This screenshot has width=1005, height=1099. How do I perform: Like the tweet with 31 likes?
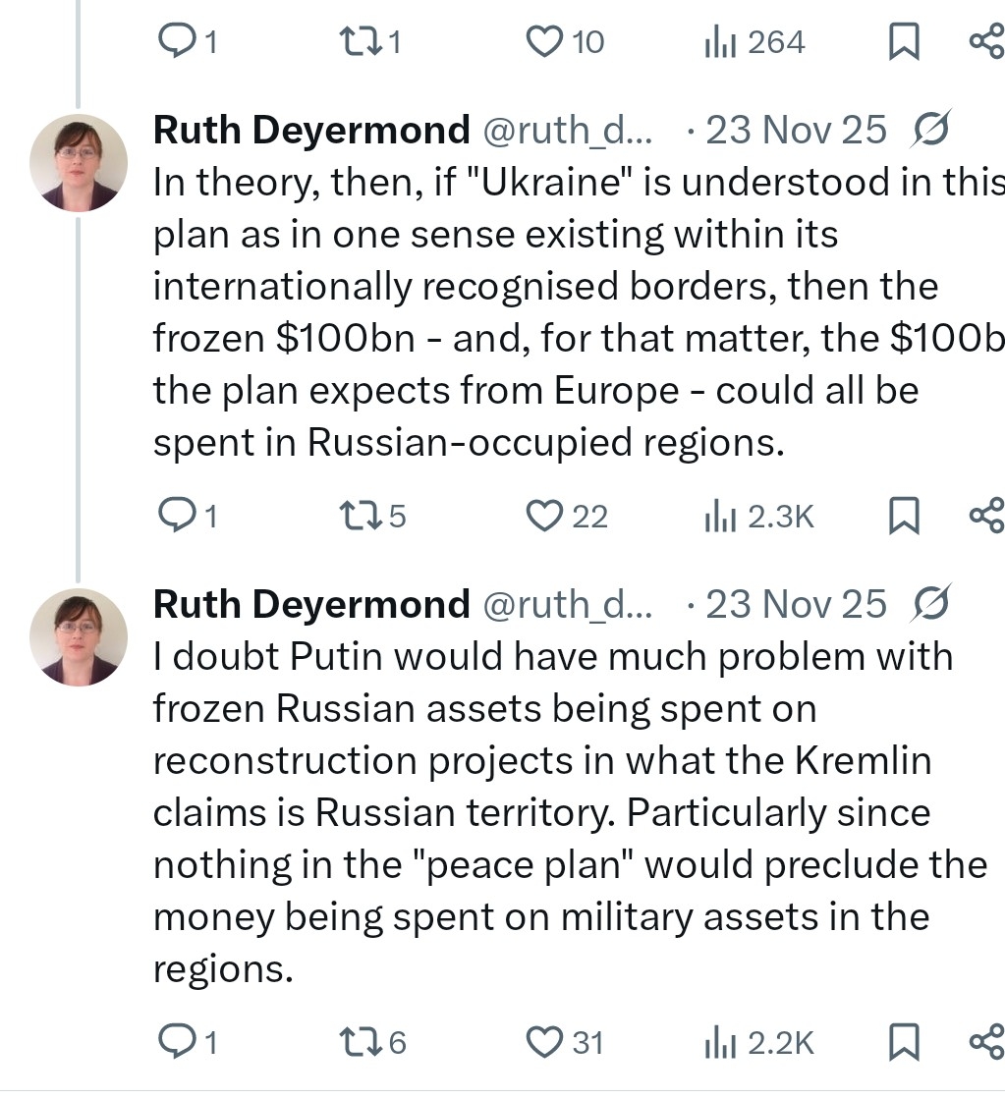coord(543,1042)
